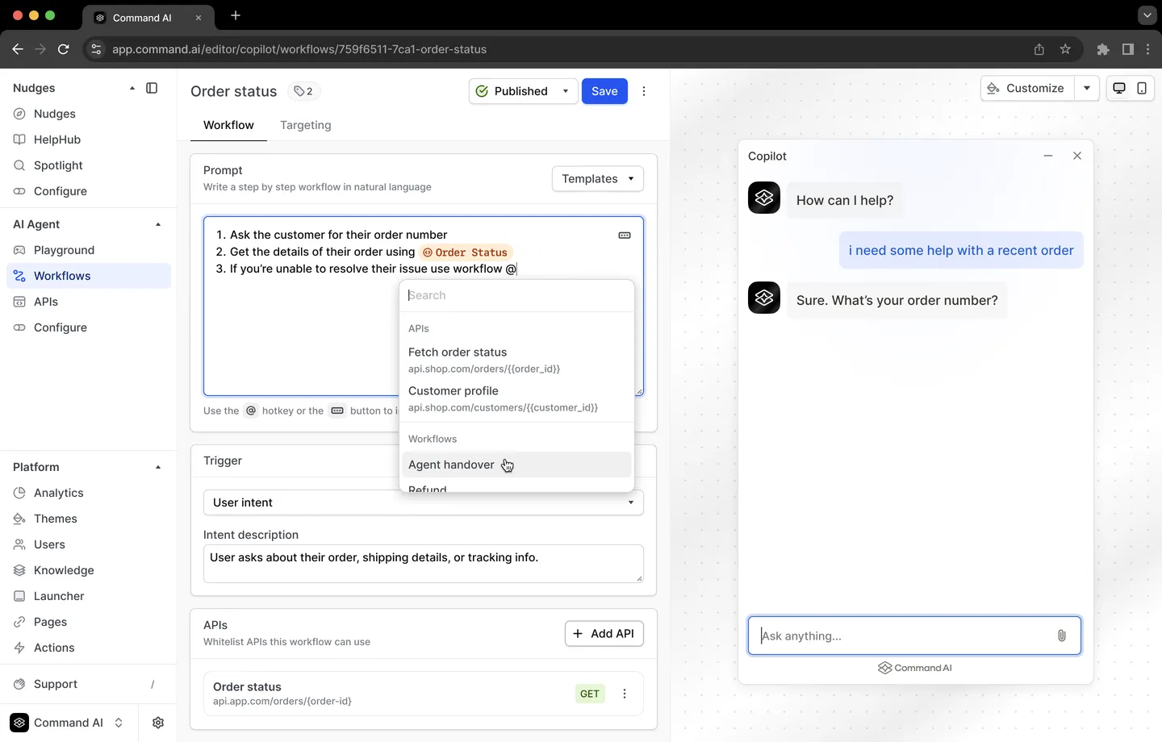Click the Order Status mention chip
1162x742 pixels.
pos(467,252)
